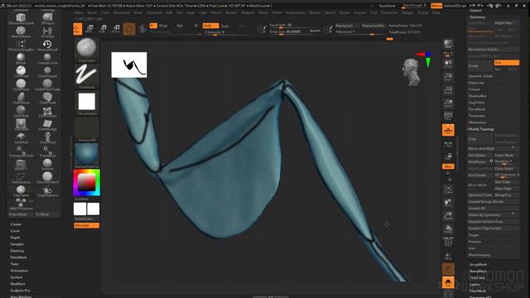Click Mirror And Weld button

click(x=493, y=149)
